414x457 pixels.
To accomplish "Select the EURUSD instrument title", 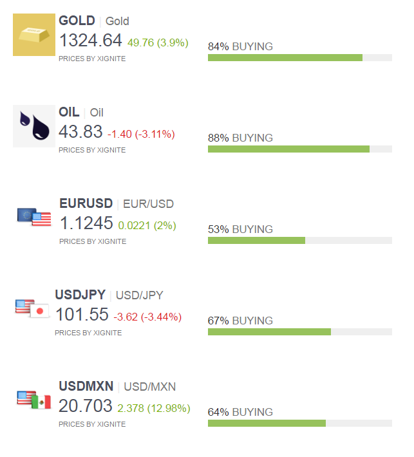I will coord(86,203).
